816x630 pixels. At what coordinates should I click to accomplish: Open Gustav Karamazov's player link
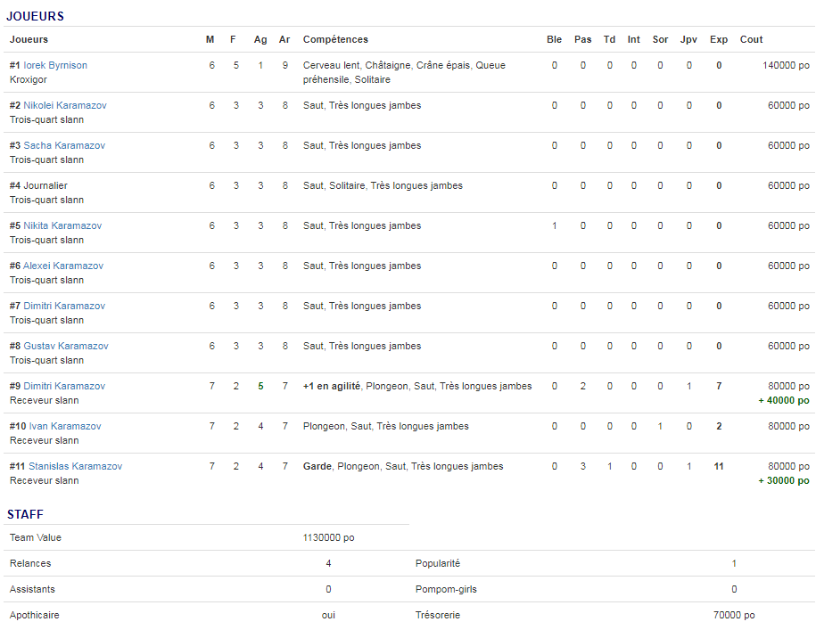[x=66, y=346]
